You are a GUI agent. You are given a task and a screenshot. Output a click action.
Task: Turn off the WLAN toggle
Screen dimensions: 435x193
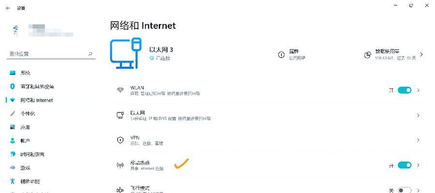point(405,90)
